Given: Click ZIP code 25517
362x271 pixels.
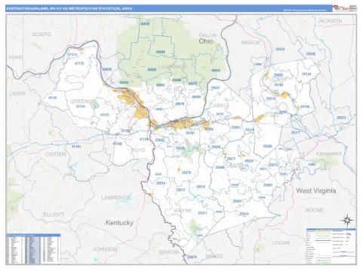Looking at the screenshot, I should point(180,190).
